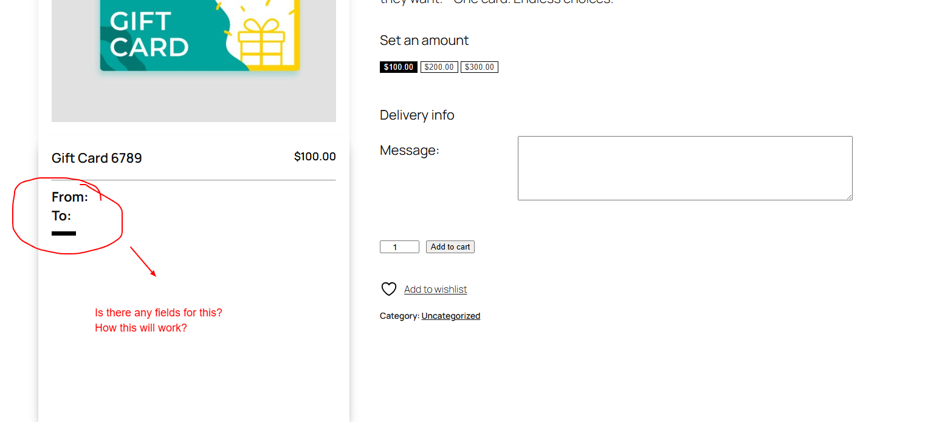Click the From: label in preview
The height and width of the screenshot is (422, 925).
(70, 197)
